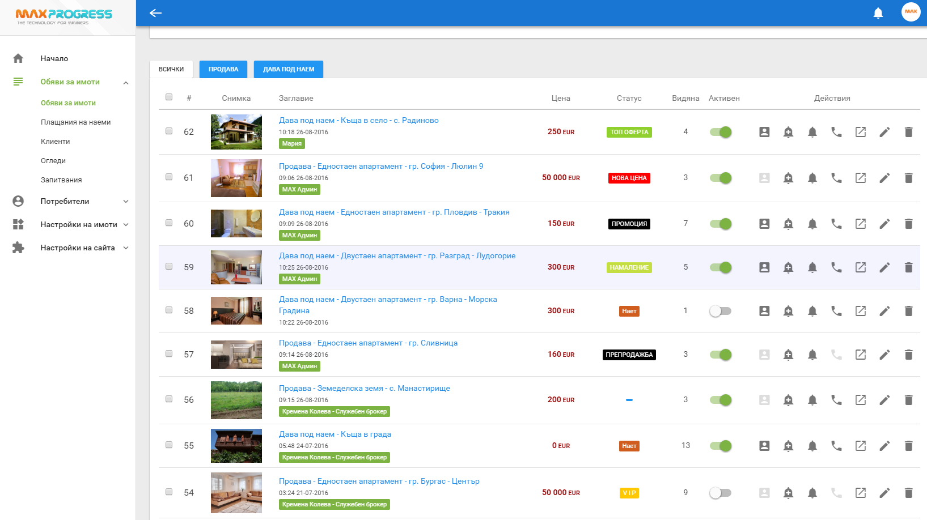Enable active switch for listing 54

pyautogui.click(x=721, y=493)
